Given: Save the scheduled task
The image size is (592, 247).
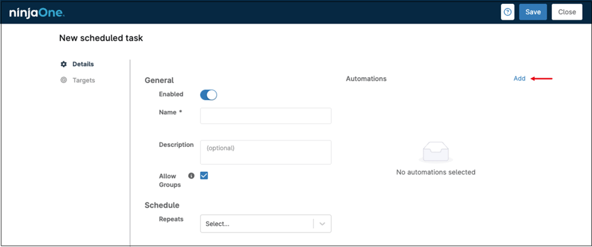Looking at the screenshot, I should 533,12.
